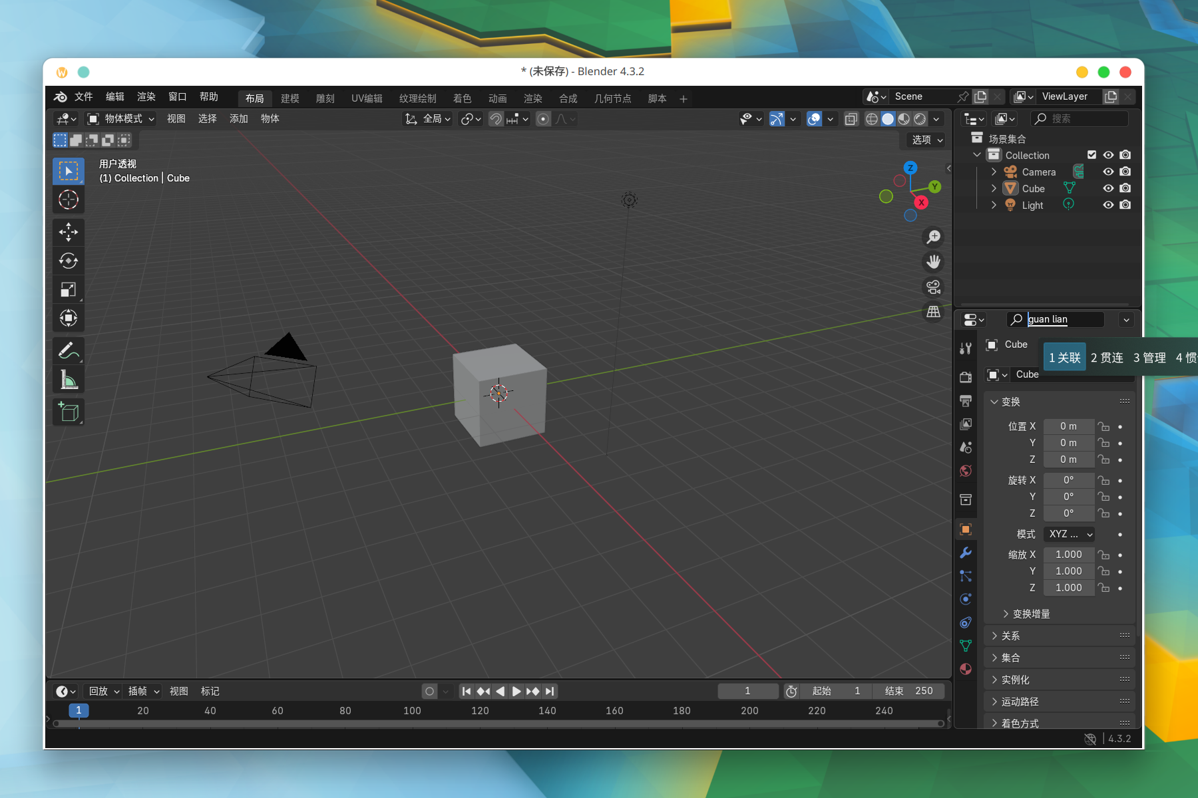Activate the Move tool
Screen dimensions: 1198x798
69,232
